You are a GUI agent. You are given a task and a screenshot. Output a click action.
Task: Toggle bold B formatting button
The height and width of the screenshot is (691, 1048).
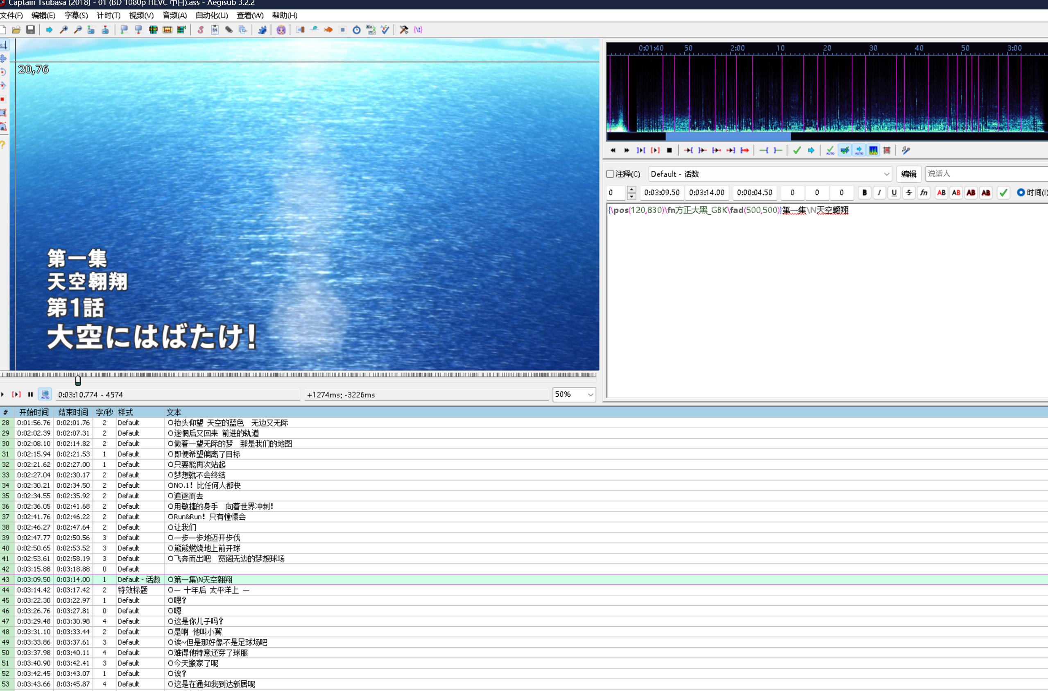pos(865,193)
